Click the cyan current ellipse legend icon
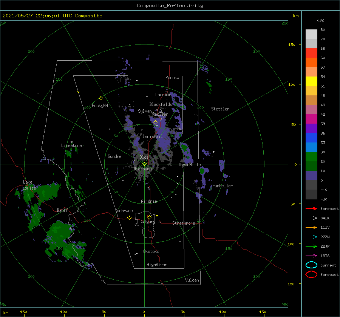 311,265
